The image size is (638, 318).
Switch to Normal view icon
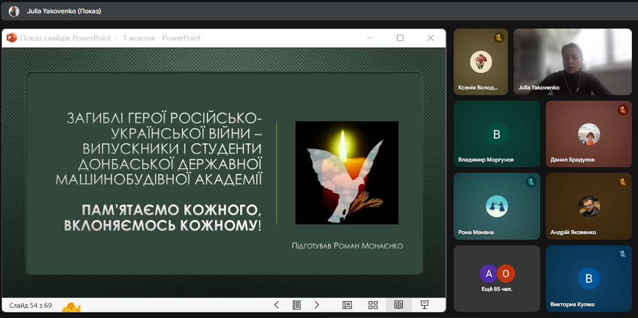point(347,305)
